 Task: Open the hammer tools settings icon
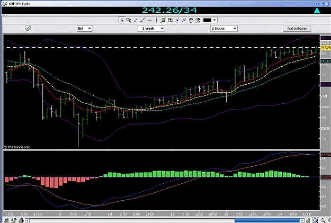point(198,20)
